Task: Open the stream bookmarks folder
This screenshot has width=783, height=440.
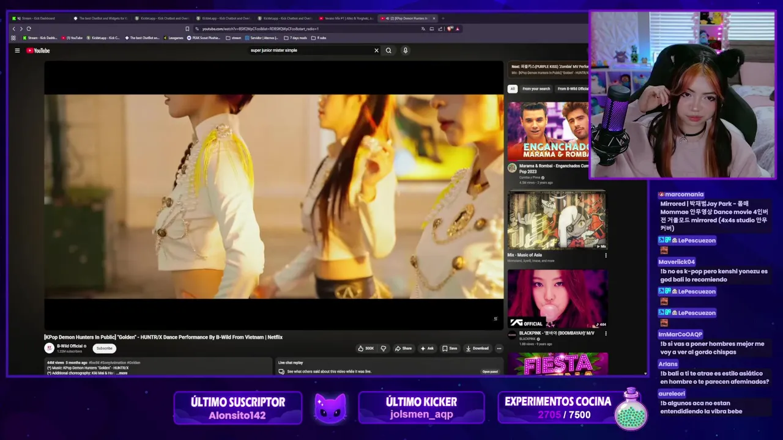Action: [234, 38]
